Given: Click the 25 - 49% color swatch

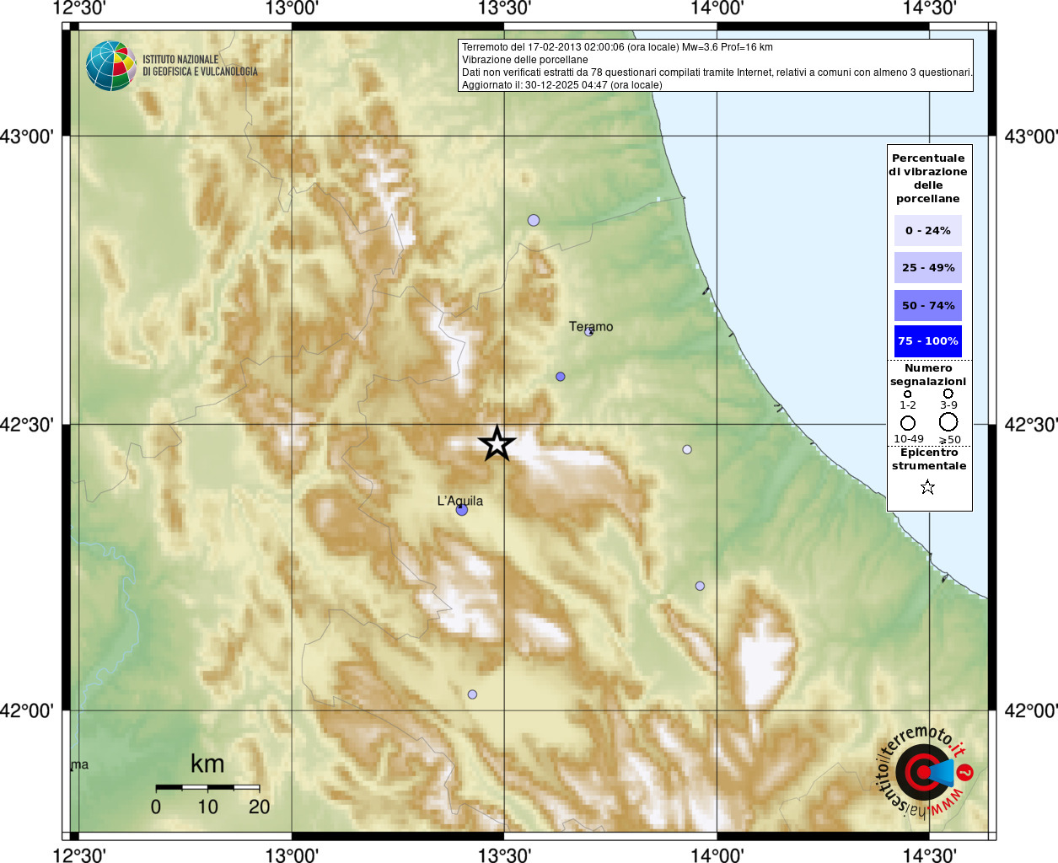Looking at the screenshot, I should [x=928, y=268].
